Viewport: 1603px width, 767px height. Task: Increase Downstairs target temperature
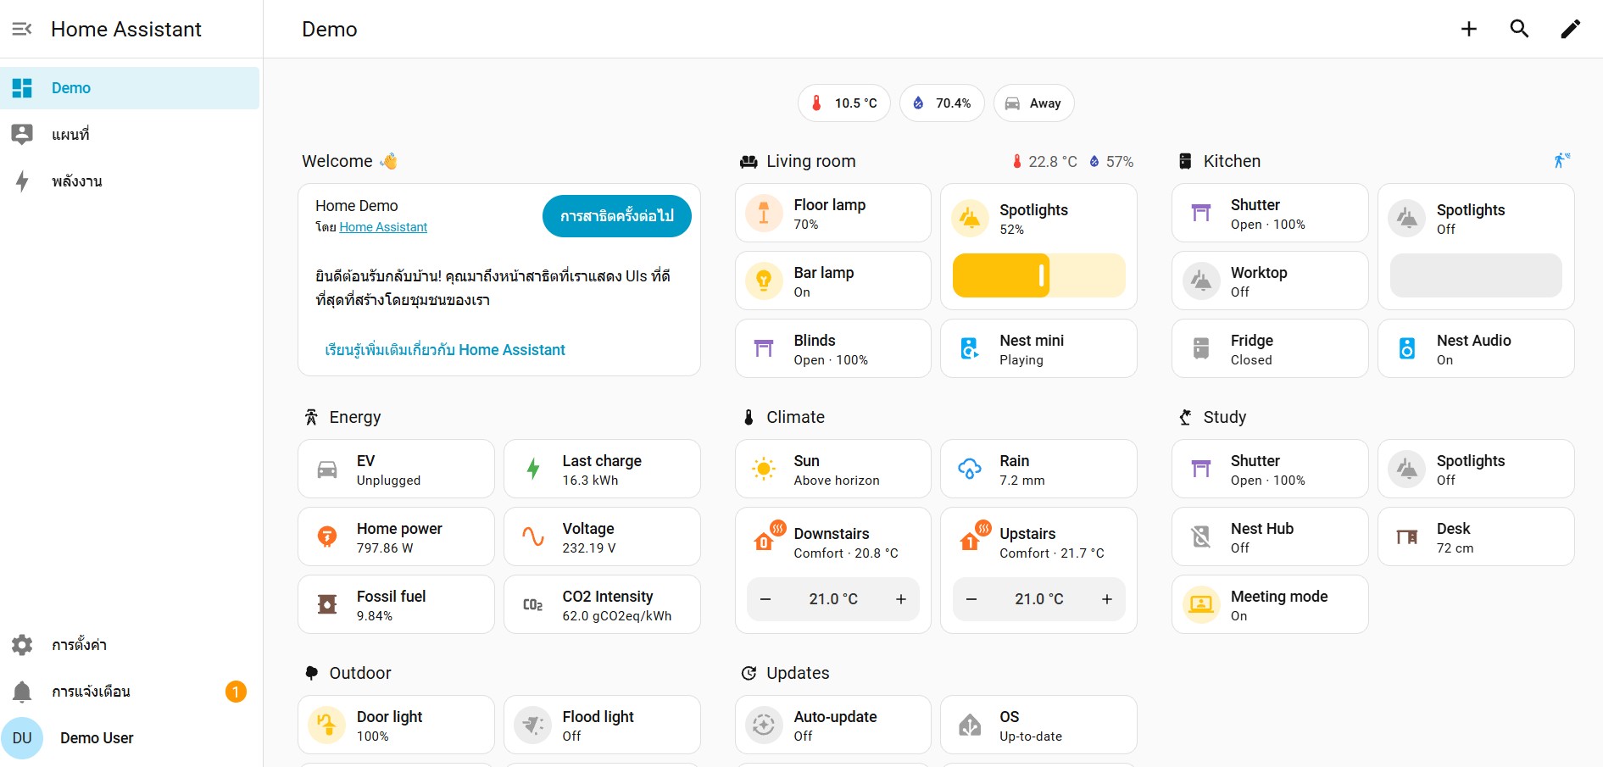(x=901, y=599)
